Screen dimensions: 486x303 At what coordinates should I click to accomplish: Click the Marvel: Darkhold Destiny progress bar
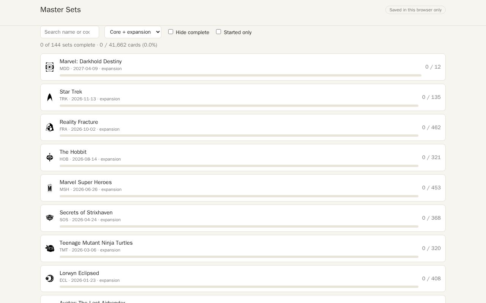[240, 75]
